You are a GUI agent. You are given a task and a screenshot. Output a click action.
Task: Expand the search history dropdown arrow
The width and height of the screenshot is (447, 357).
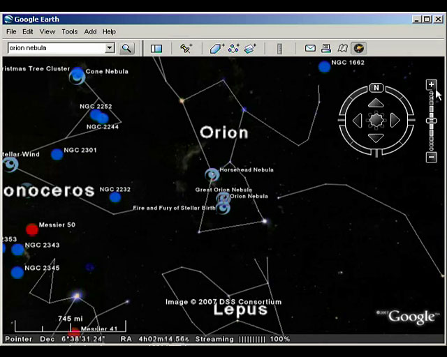pos(110,48)
